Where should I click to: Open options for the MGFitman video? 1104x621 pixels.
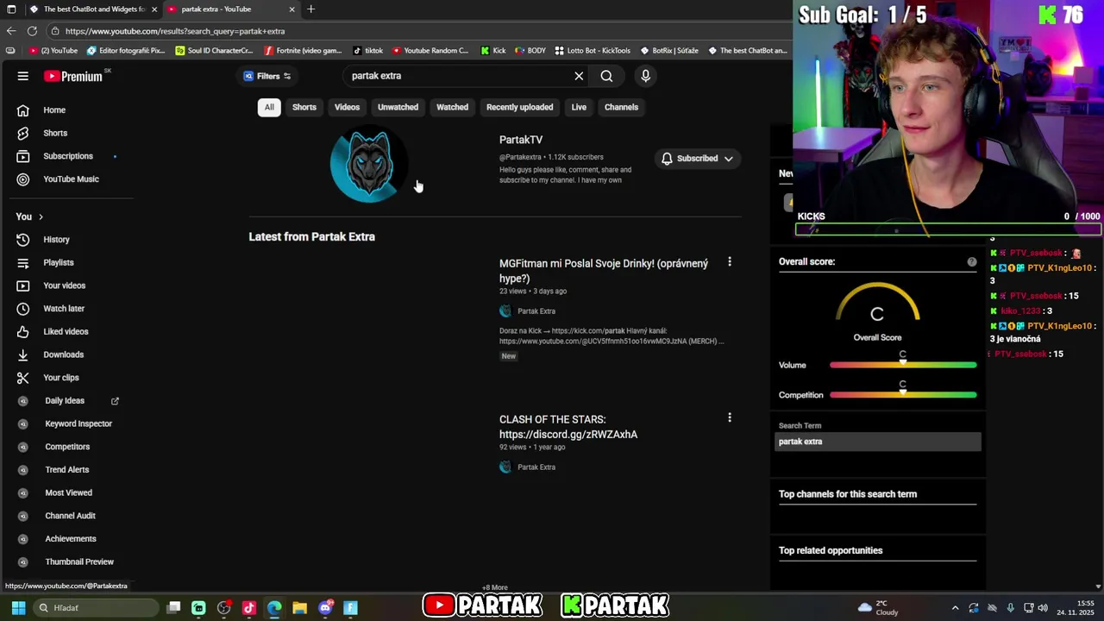(x=730, y=261)
